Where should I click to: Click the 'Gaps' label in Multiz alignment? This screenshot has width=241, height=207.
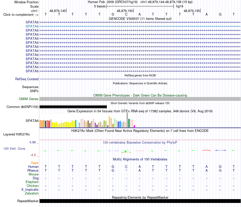pyautogui.click(x=35, y=163)
